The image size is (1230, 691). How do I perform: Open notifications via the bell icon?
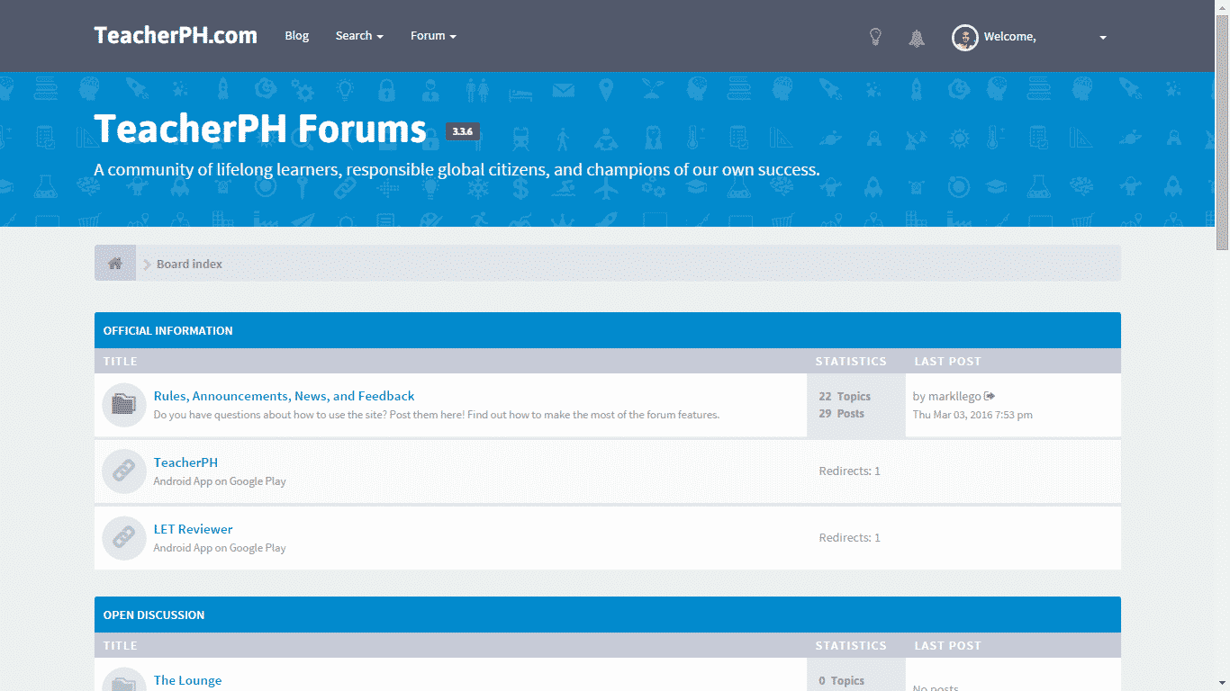[917, 38]
